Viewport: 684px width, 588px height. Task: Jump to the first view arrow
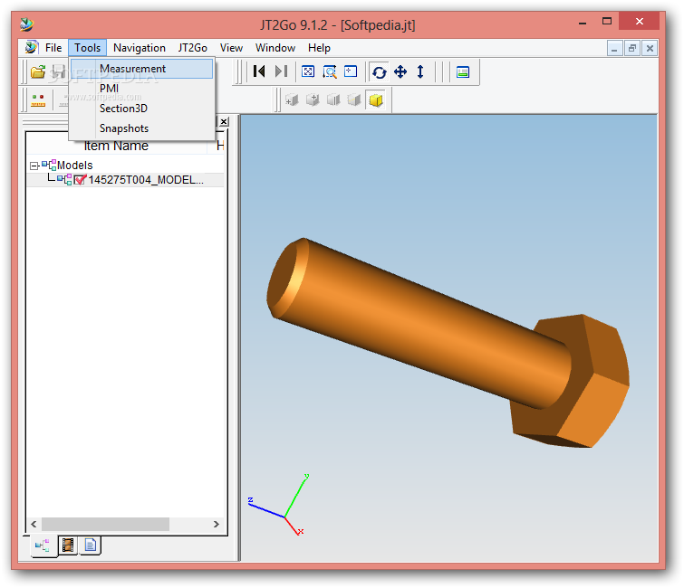[259, 71]
